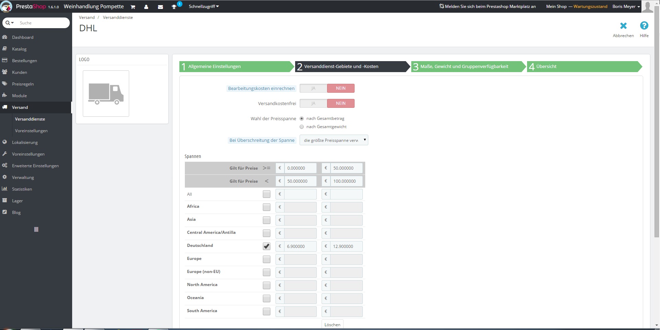Click the Verwaltung gear icon
Image resolution: width=660 pixels, height=330 pixels.
pos(5,177)
